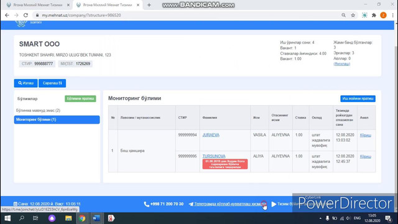
Task: Go back using browser back arrow
Action: tap(7, 15)
